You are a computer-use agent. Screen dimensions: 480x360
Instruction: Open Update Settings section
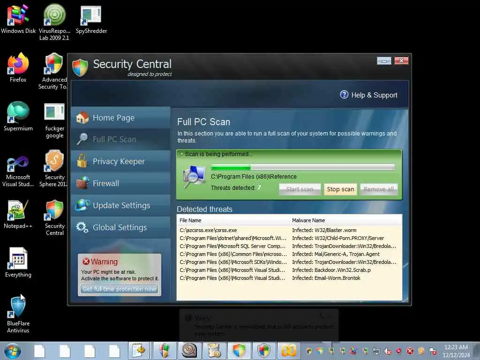120,205
